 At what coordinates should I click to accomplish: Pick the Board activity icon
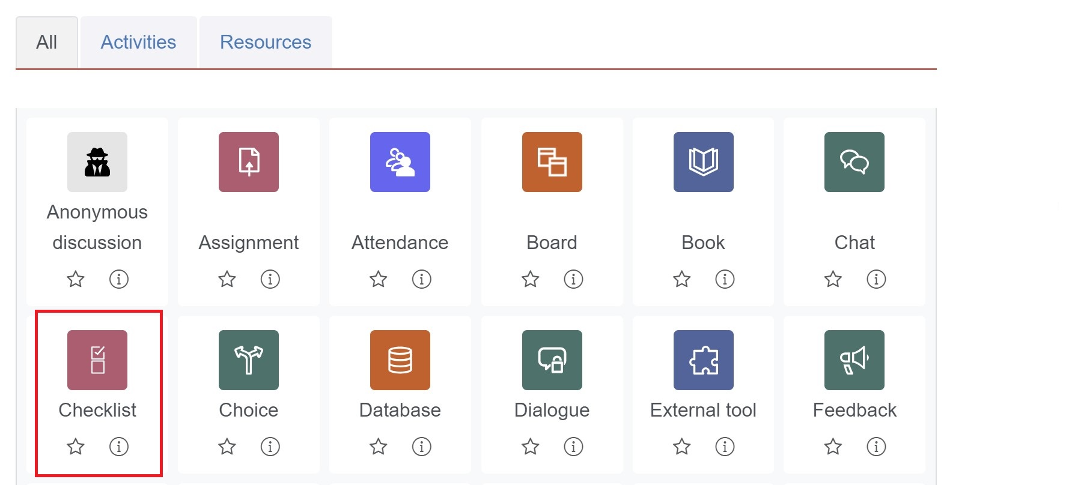[x=552, y=162]
